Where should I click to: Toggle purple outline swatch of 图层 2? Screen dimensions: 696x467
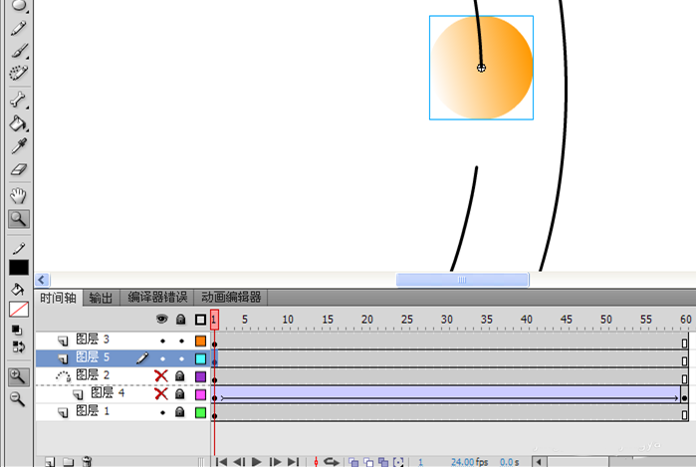[200, 376]
